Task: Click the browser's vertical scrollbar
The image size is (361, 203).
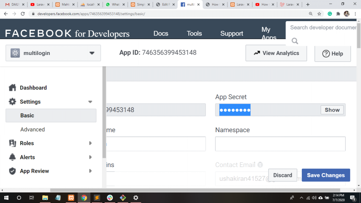Action: coord(359,36)
